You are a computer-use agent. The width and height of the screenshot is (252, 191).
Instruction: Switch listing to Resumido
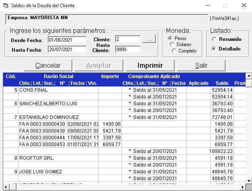point(214,39)
